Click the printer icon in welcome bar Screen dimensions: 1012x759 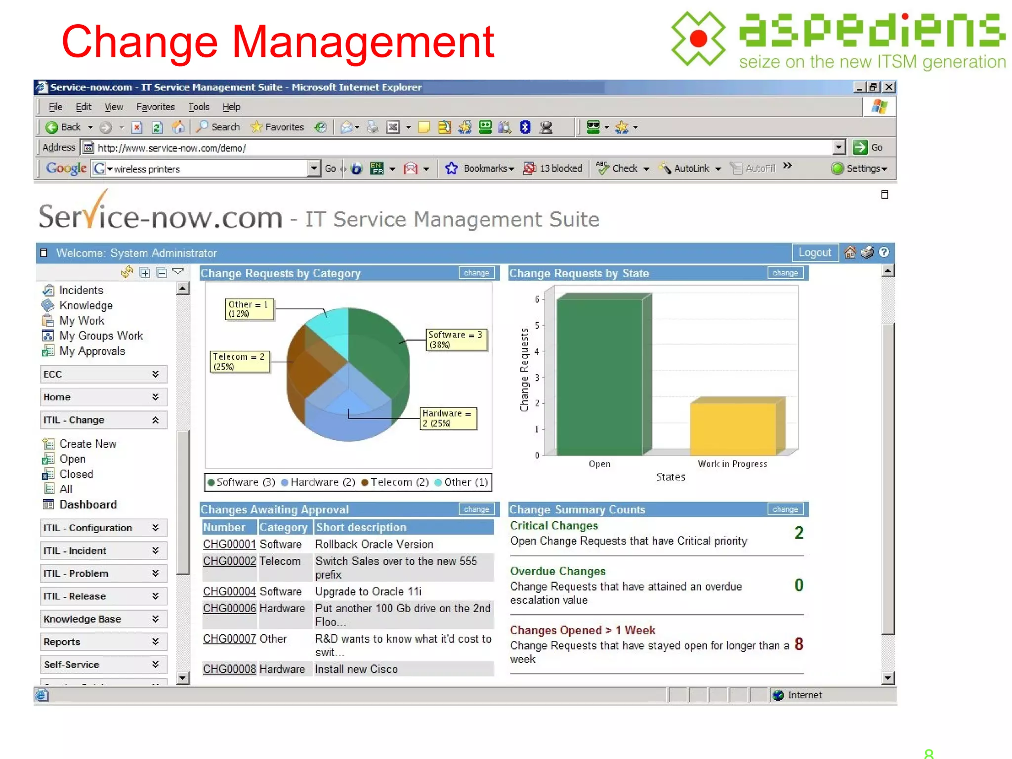[867, 253]
